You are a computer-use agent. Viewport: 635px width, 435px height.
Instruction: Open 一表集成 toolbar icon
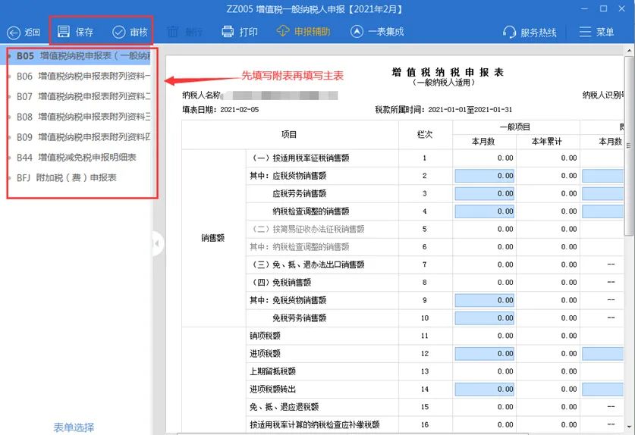(357, 32)
